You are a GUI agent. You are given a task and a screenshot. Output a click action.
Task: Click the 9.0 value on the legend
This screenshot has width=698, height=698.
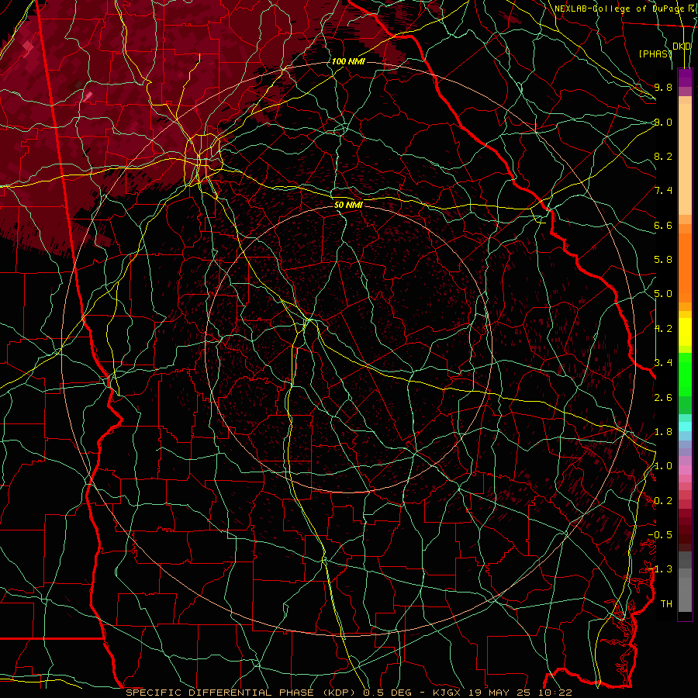(663, 122)
